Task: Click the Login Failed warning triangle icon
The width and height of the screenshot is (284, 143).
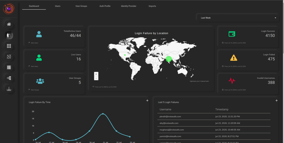Action: point(233,58)
